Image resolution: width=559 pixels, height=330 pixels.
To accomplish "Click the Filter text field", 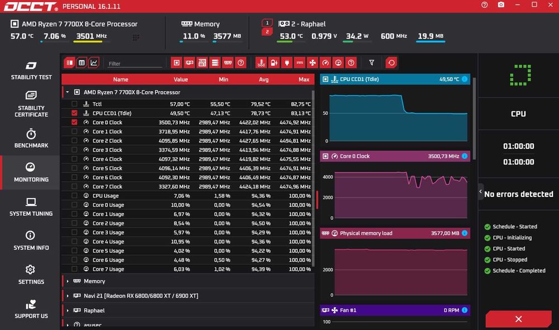I will coord(134,64).
